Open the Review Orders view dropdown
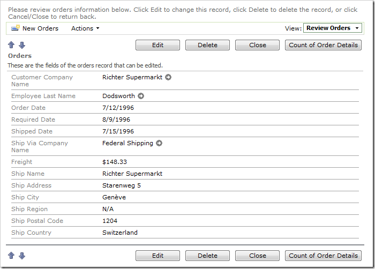This screenshot has height=269, width=375. [332, 28]
